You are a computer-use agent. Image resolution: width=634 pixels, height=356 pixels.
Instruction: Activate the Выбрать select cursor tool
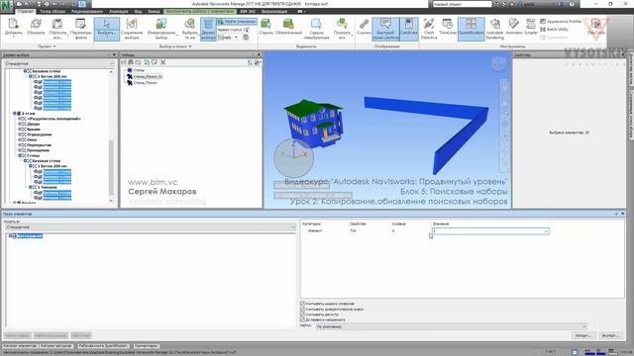[107, 29]
